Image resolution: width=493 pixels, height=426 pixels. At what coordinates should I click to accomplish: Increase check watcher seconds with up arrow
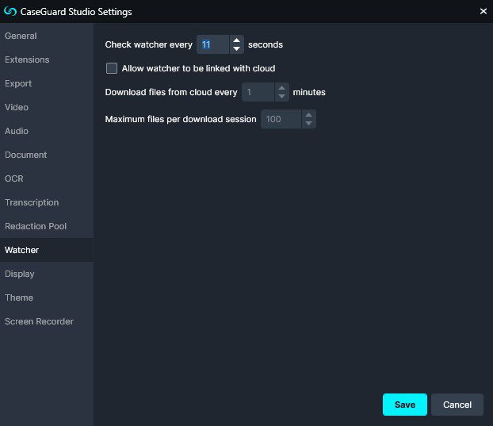pos(236,40)
